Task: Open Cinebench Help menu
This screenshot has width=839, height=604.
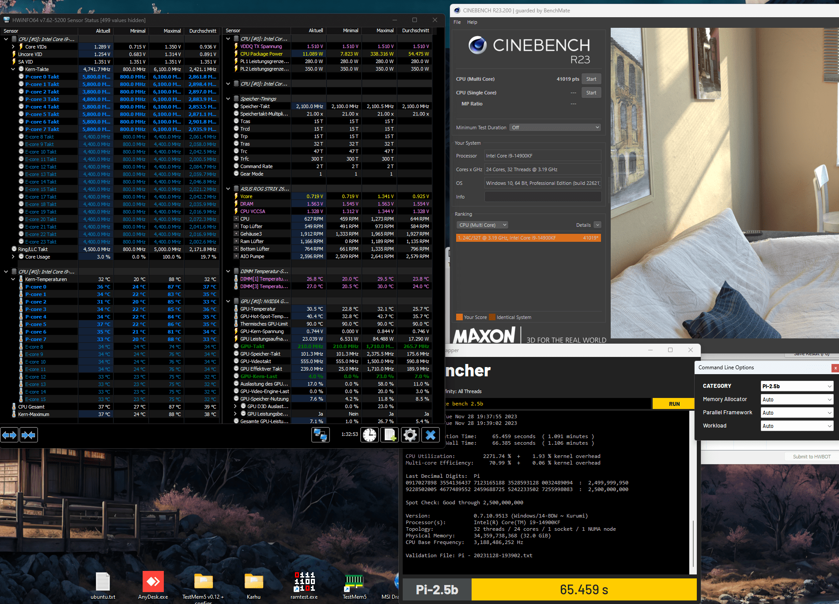Action: tap(472, 22)
